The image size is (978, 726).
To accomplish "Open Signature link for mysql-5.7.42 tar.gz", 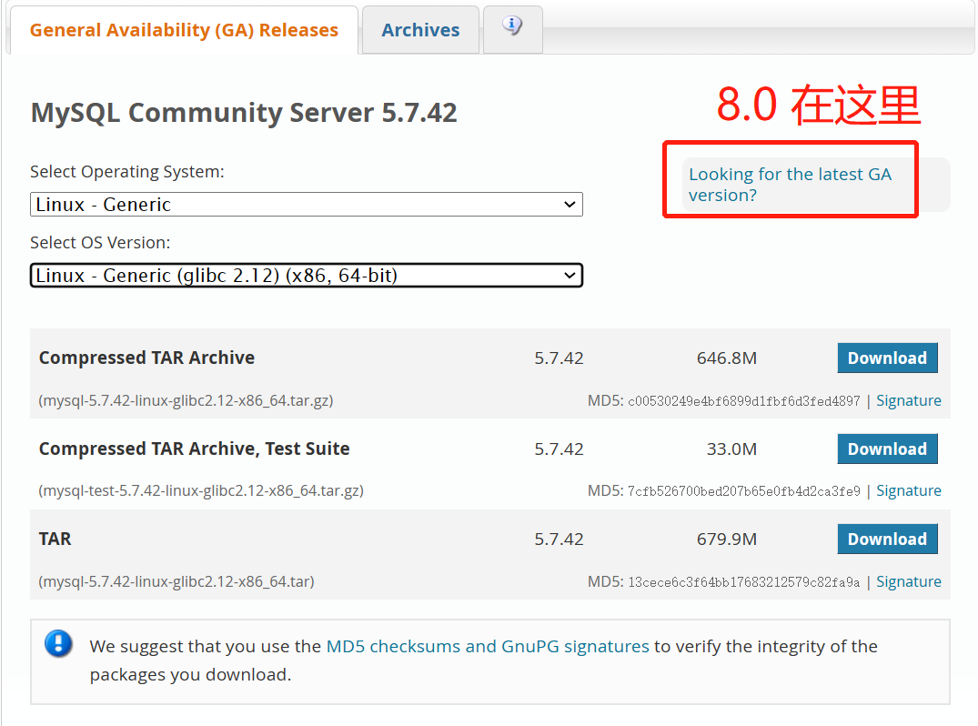I will tap(908, 400).
